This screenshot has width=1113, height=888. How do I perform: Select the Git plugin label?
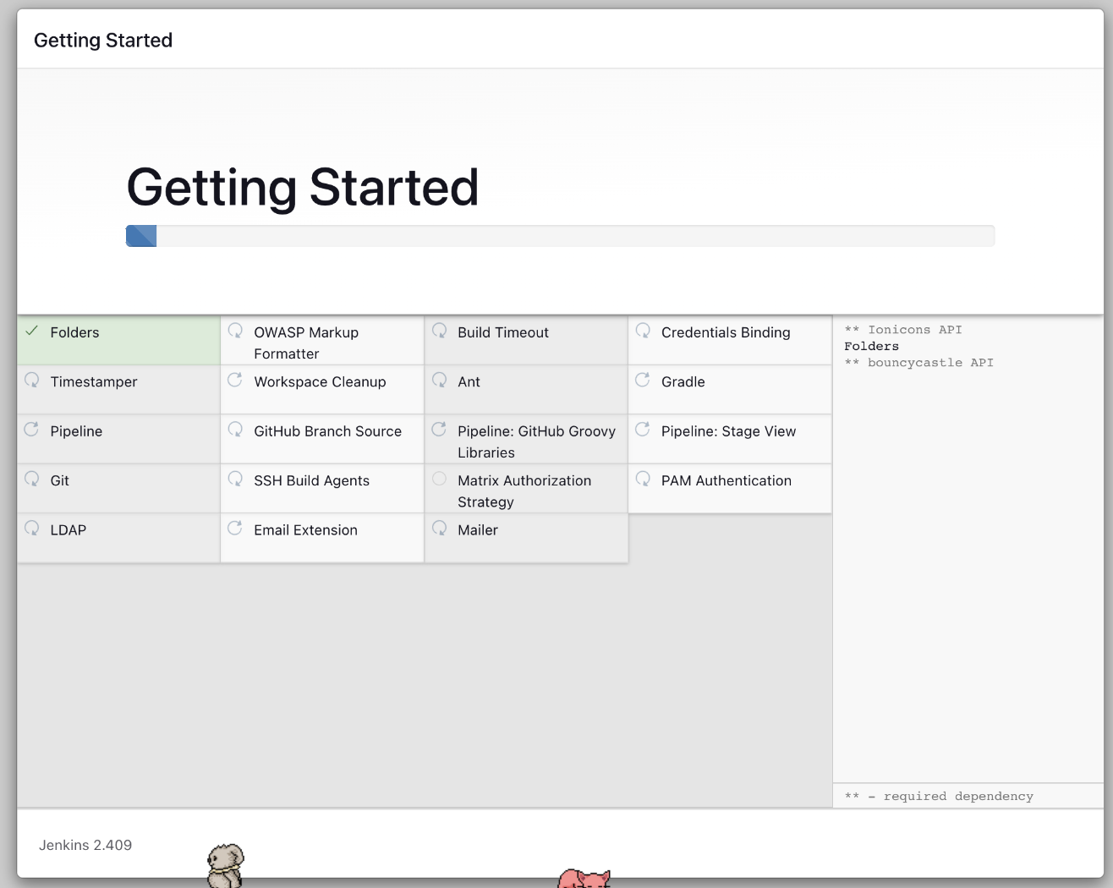click(60, 480)
